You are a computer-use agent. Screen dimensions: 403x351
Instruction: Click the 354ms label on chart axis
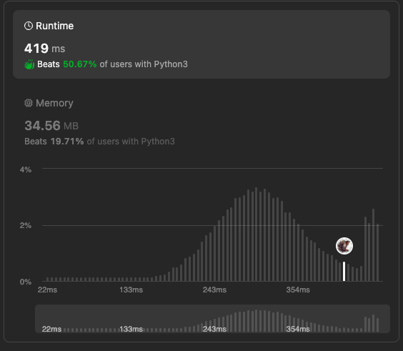[x=298, y=290]
